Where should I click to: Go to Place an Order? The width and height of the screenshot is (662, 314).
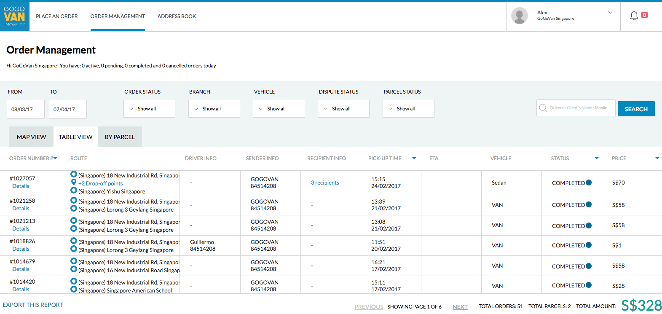57,16
